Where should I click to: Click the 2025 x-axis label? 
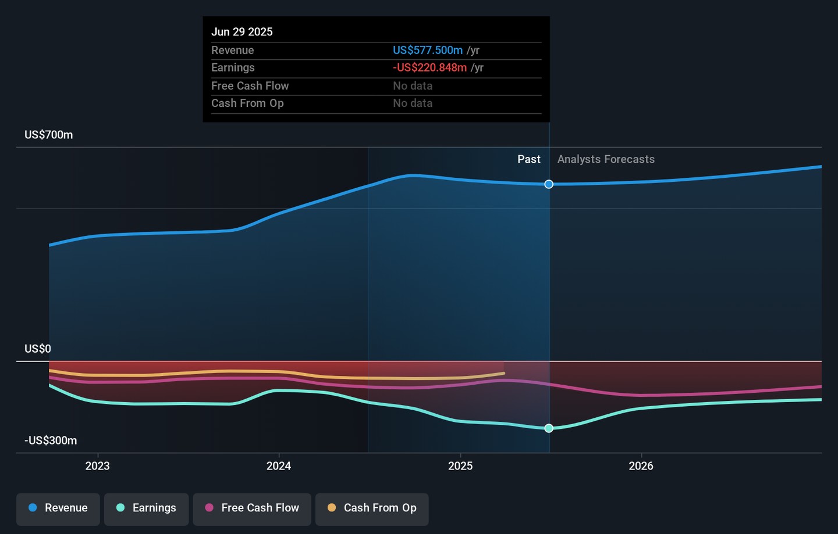point(460,466)
